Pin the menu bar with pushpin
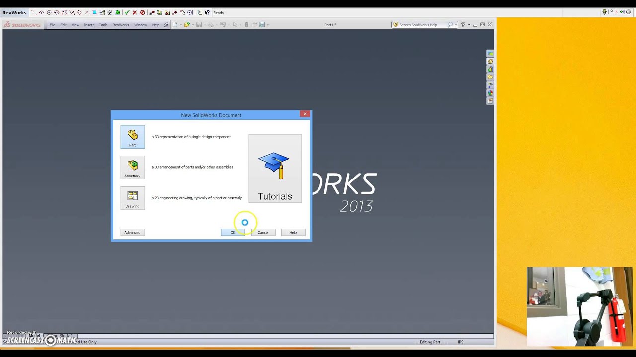 tap(166, 25)
